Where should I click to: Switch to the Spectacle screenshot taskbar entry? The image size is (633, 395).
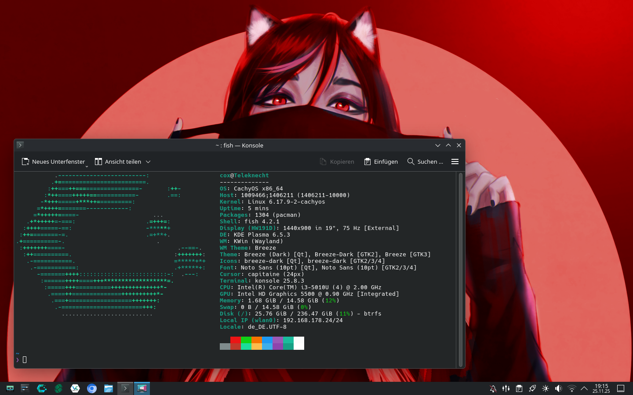(142, 388)
